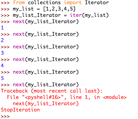The image size is (138, 119).
Task: Click the output value 5
Action: click(x=2, y=78)
